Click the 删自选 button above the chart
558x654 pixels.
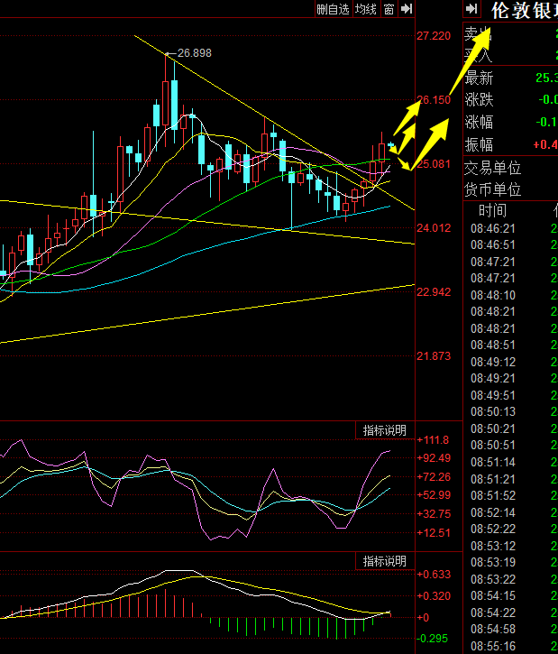click(x=333, y=9)
